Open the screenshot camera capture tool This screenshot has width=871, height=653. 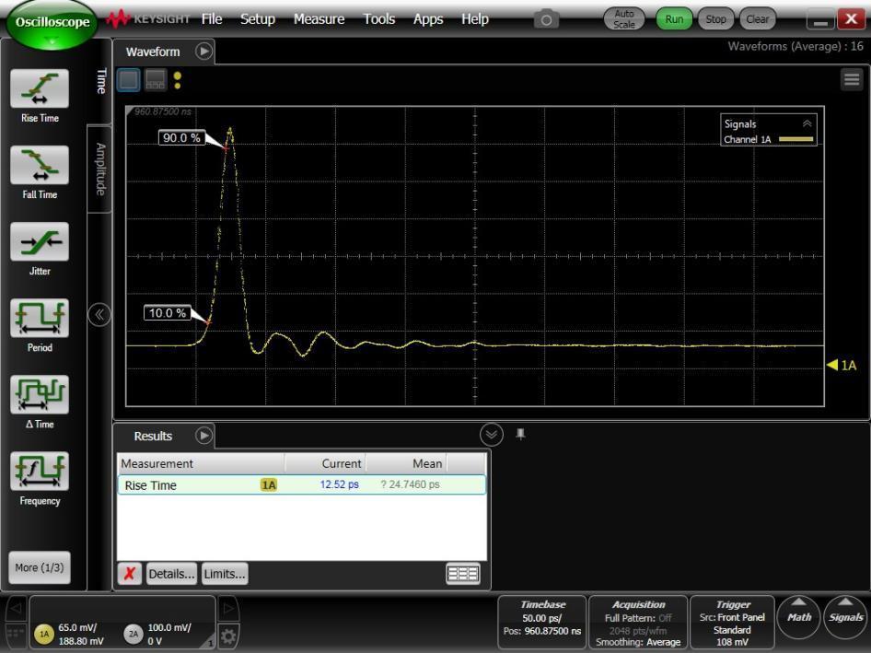click(545, 17)
